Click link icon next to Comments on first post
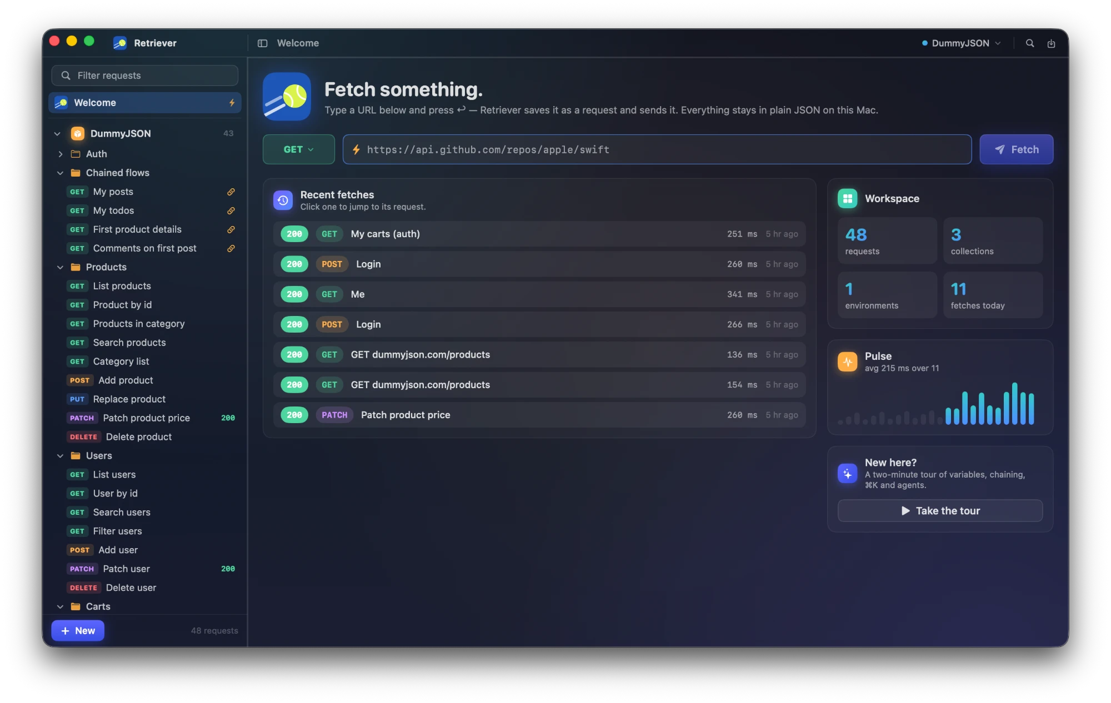Viewport: 1111px width, 703px height. click(x=231, y=248)
